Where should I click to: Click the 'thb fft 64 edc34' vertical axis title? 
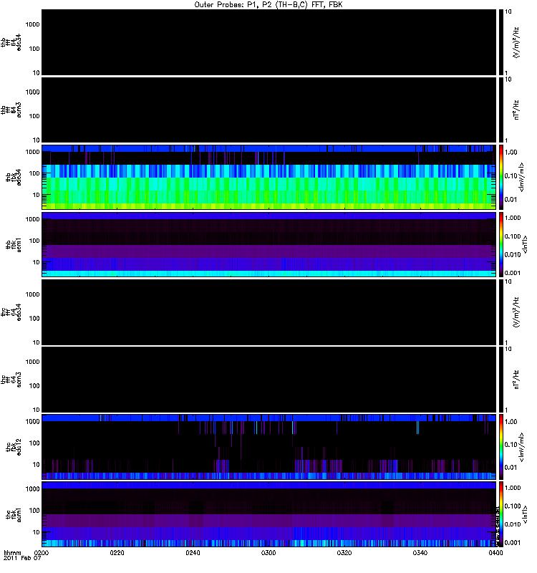[x=11, y=42]
